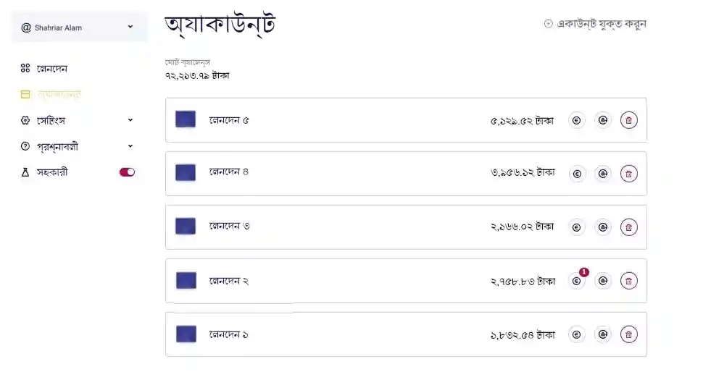
Task: Expand the প্রশ্নাবলী menu chevron
Action: point(130,146)
